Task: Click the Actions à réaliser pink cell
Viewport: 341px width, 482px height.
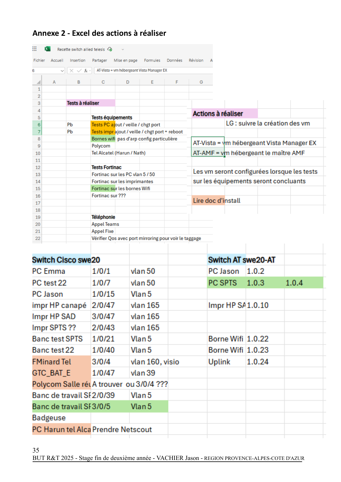Action: coord(225,114)
